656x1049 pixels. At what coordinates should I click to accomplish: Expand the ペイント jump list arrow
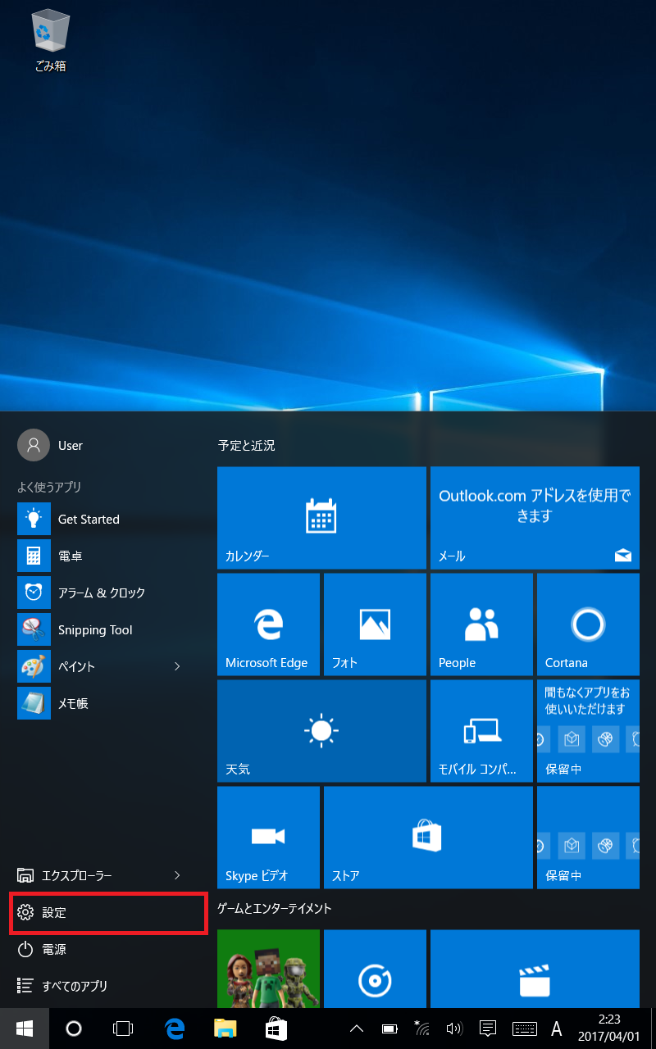177,666
